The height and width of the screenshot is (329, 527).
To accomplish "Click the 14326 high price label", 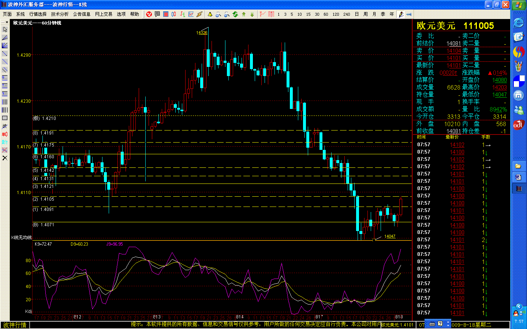I will 202,33.
